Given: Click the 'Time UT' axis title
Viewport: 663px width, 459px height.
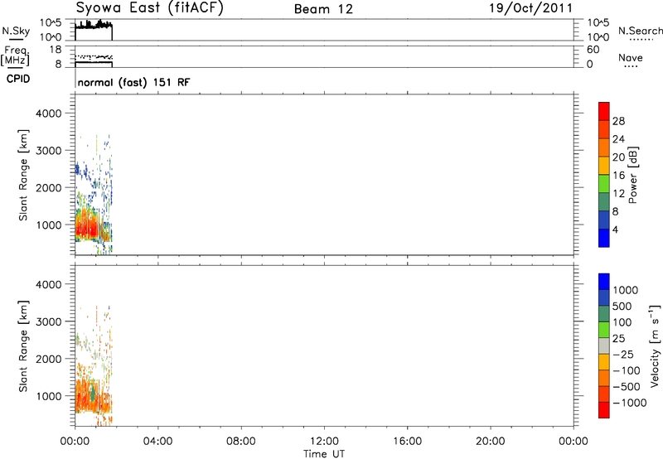Looking at the screenshot, I should pos(324,454).
